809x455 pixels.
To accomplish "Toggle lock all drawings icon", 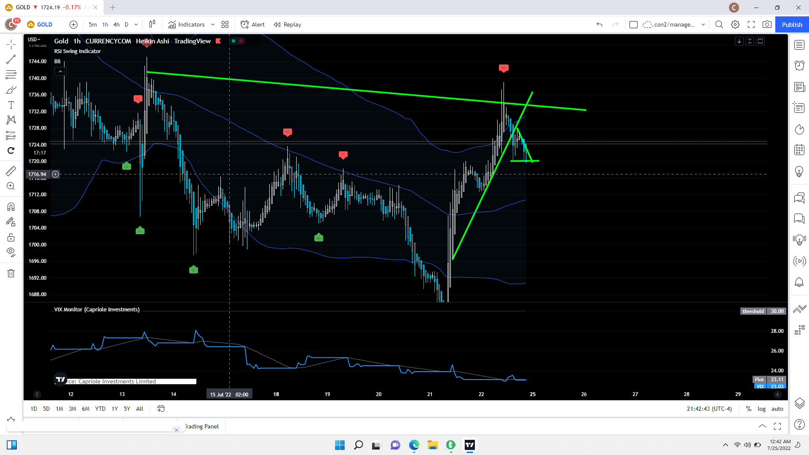I will [x=11, y=238].
